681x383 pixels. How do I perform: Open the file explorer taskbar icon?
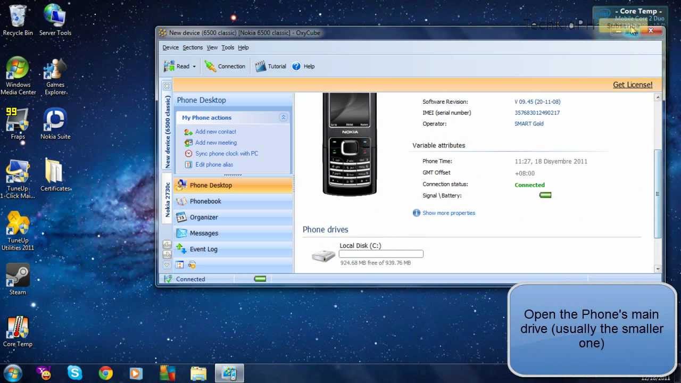click(x=198, y=373)
